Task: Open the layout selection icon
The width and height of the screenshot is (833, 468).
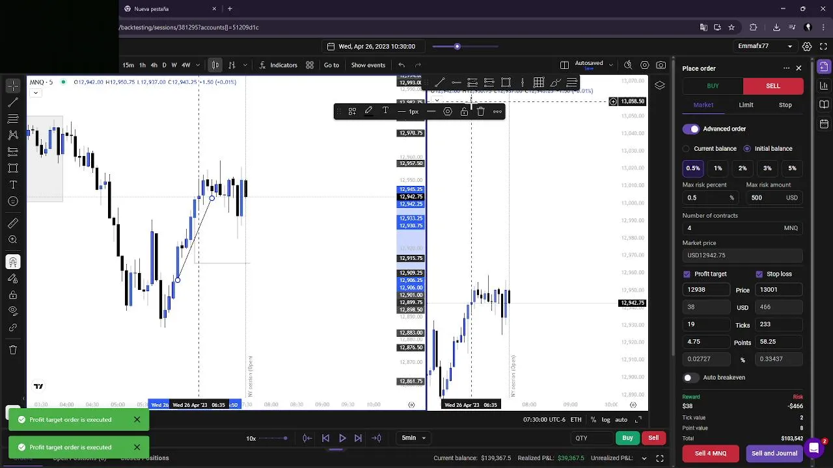Action: pos(564,65)
